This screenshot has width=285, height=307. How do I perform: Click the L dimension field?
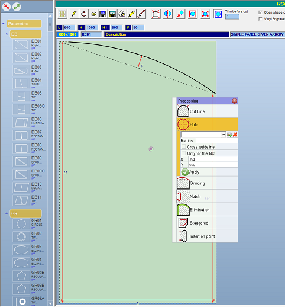[69, 28]
